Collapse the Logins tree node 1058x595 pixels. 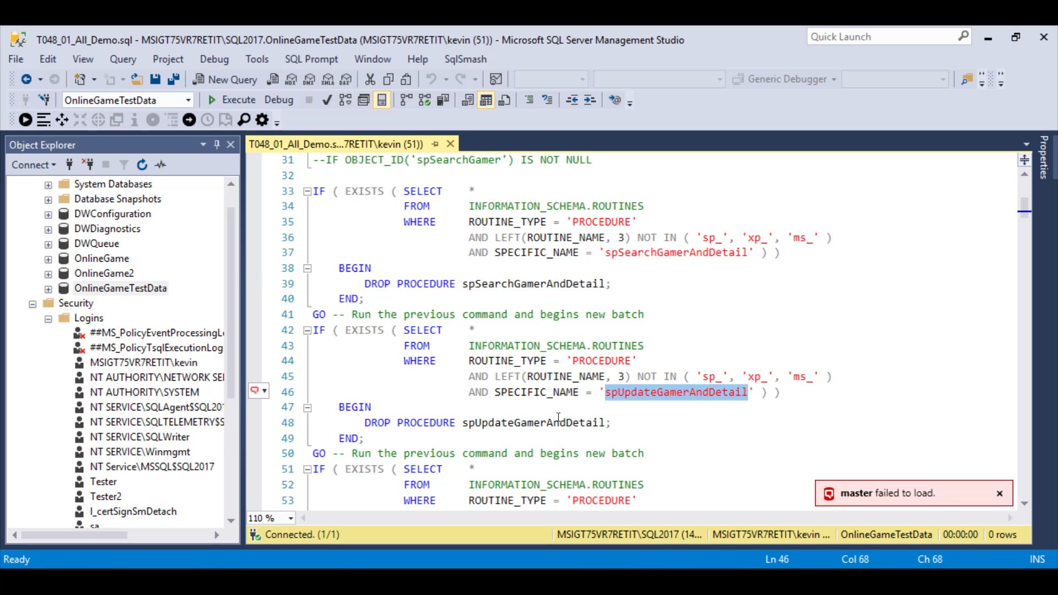pyautogui.click(x=48, y=318)
